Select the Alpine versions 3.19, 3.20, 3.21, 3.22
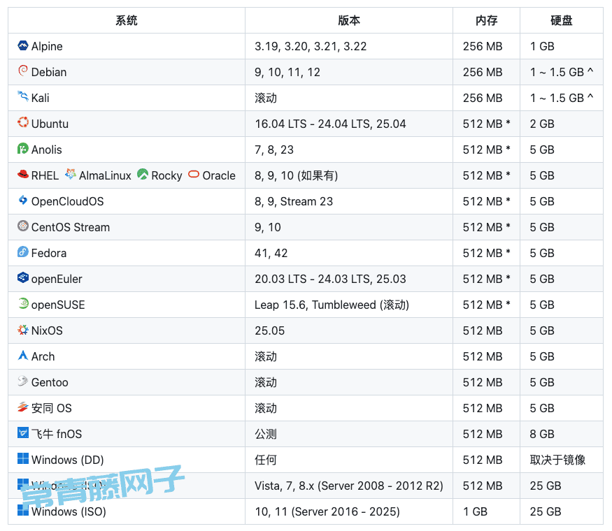This screenshot has width=612, height=531. 311,46
